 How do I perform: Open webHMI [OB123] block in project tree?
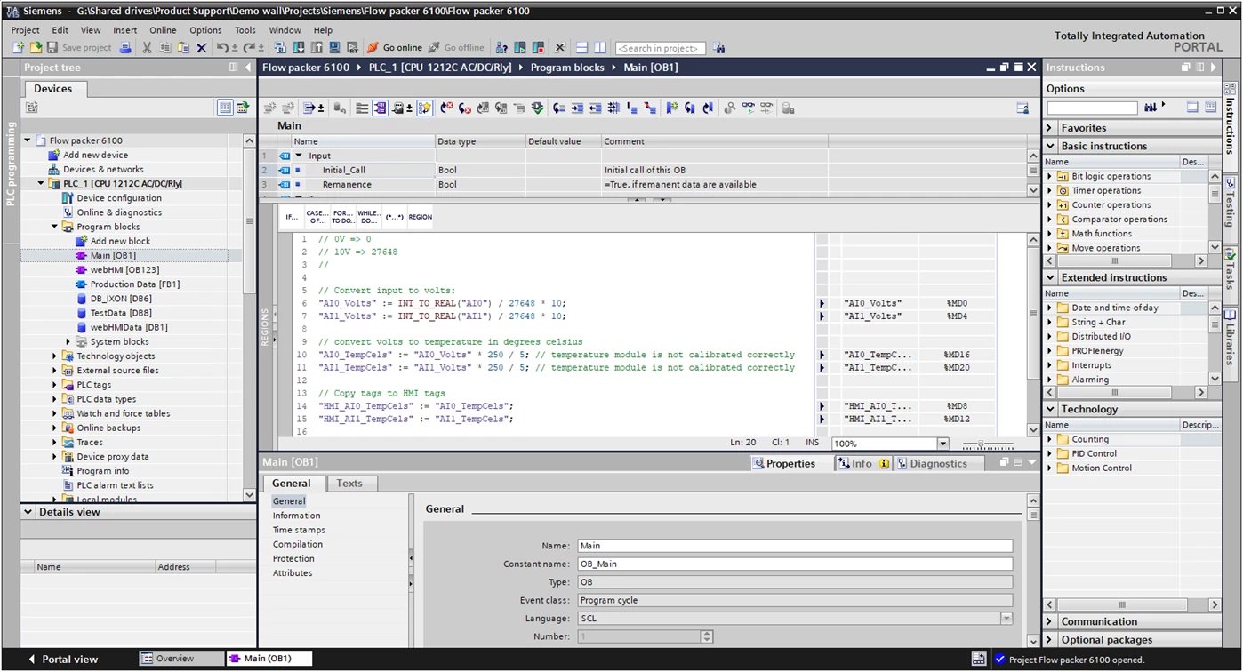point(124,270)
